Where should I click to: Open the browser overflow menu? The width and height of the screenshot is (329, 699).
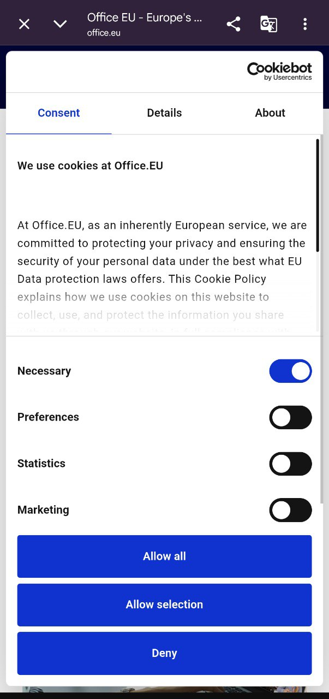point(305,23)
